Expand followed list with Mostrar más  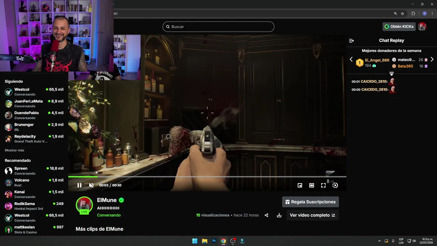click(x=14, y=150)
